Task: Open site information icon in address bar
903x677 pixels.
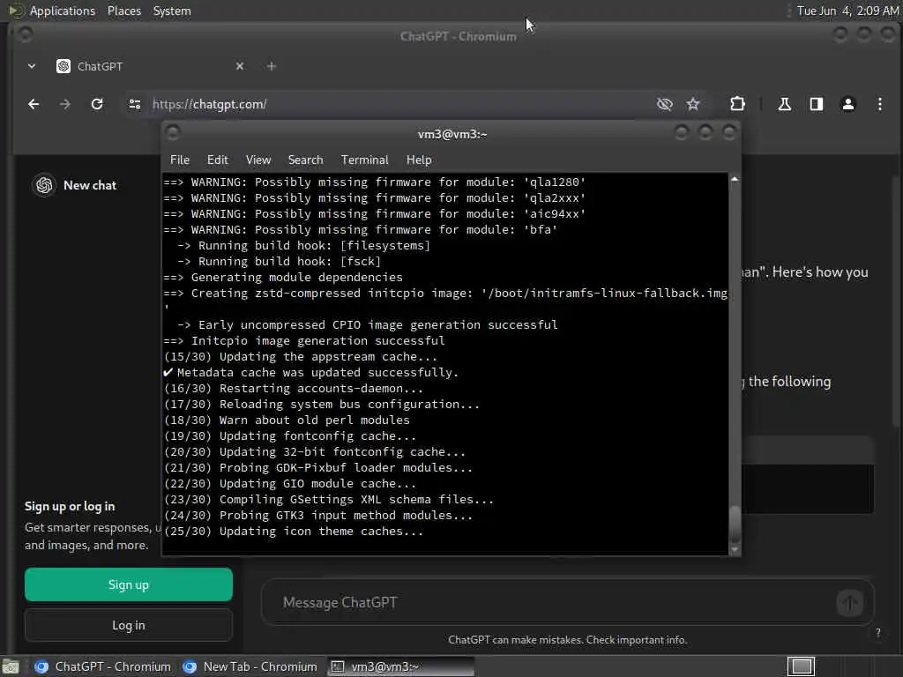Action: point(135,104)
